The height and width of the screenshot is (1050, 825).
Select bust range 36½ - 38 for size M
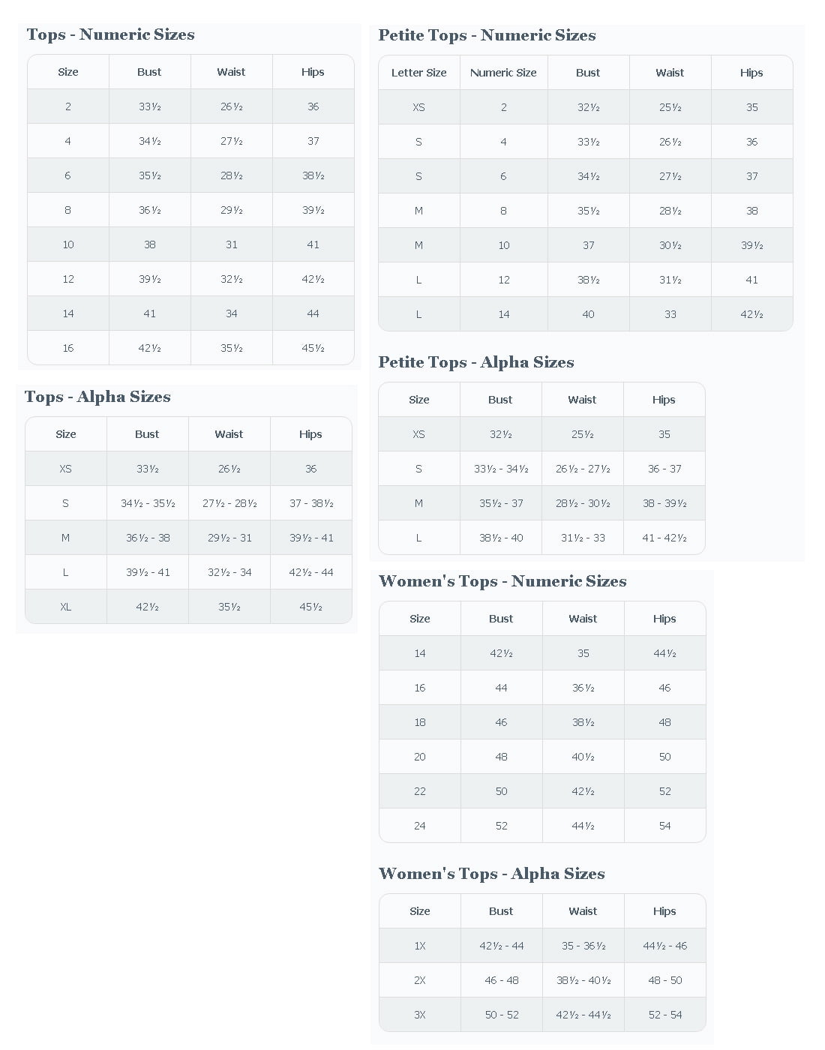(148, 538)
